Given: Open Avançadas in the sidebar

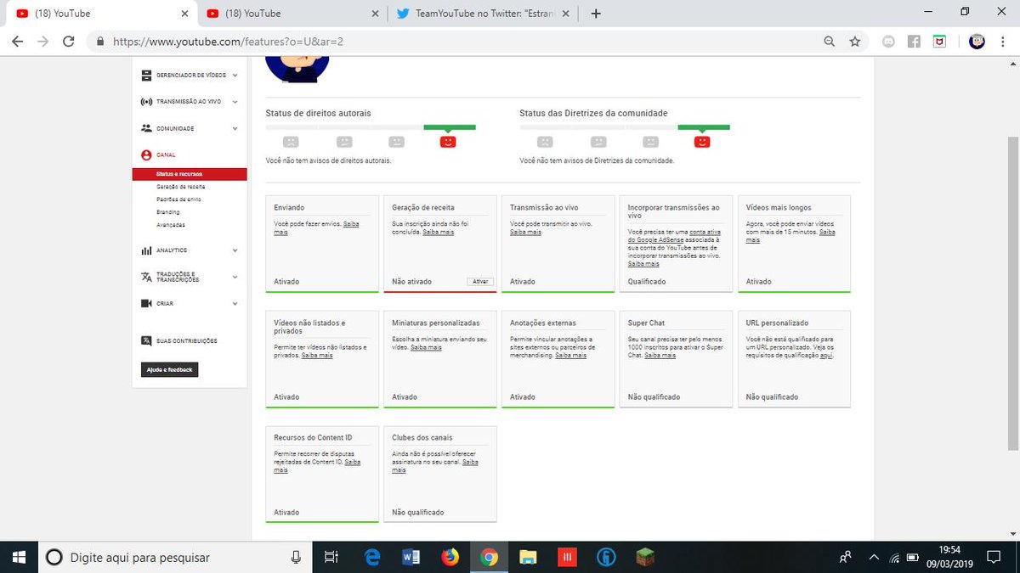Looking at the screenshot, I should (171, 224).
